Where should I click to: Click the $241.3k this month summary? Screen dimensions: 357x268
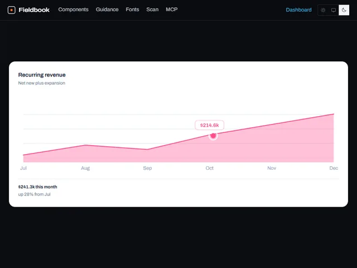click(x=37, y=187)
